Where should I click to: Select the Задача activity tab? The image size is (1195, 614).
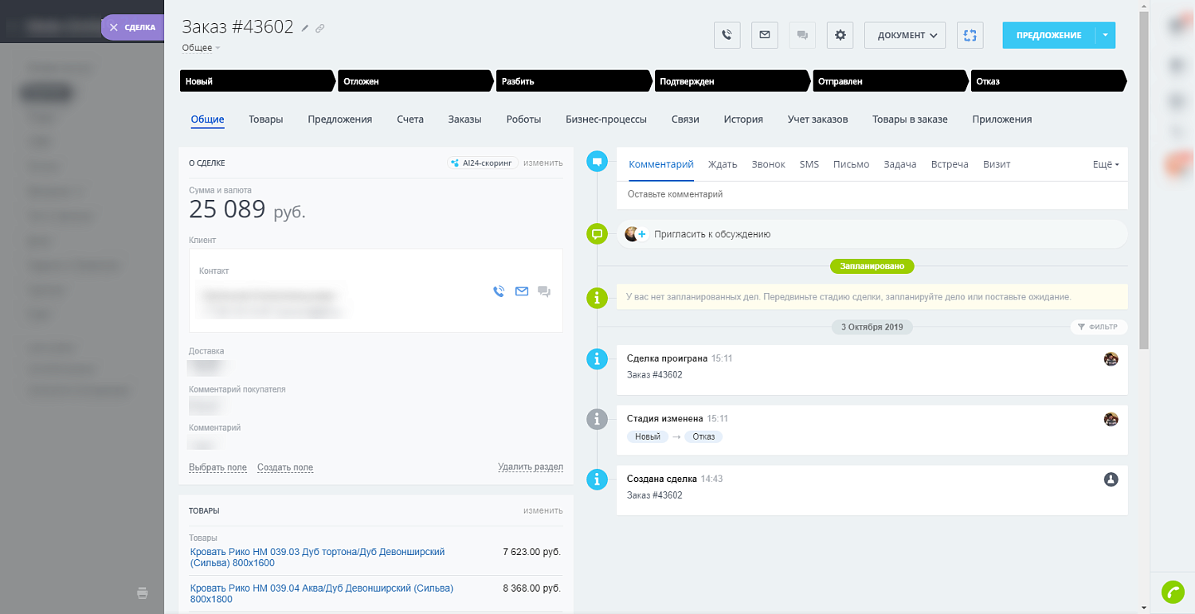900,164
